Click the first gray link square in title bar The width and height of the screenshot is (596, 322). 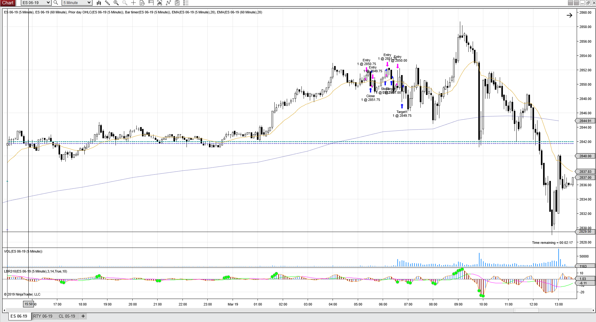coord(570,3)
